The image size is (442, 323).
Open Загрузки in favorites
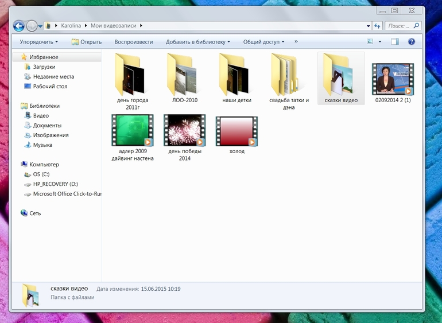tap(44, 67)
